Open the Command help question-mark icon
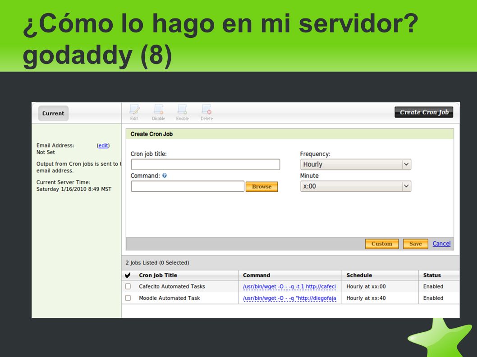Image resolution: width=477 pixels, height=357 pixels. coord(165,175)
